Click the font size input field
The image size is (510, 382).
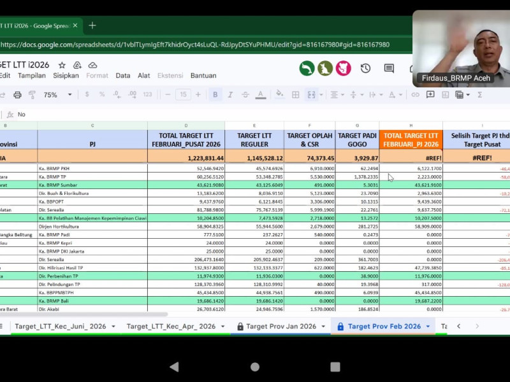coord(183,95)
